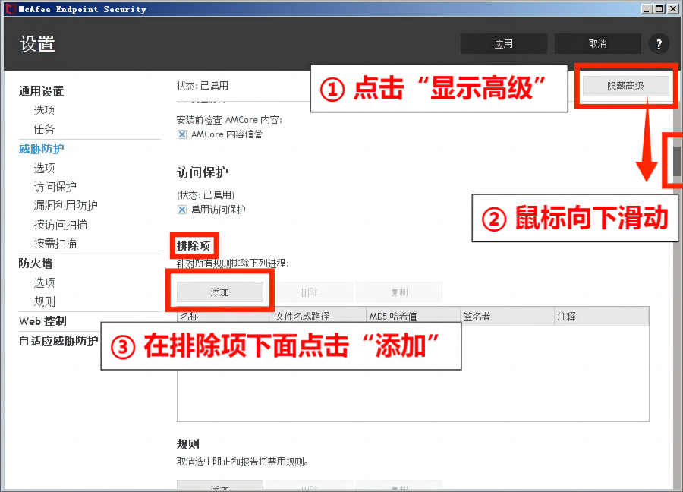Click the 应用 (Apply) button

coord(504,44)
